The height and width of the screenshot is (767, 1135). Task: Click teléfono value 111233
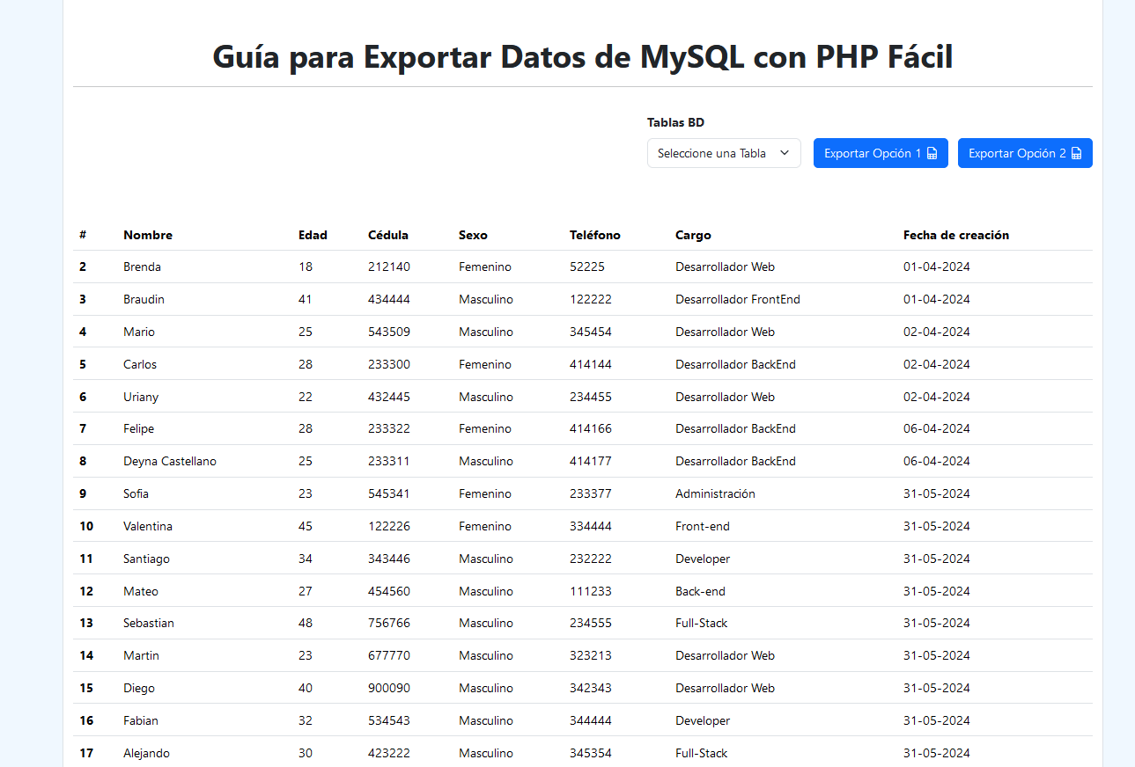[591, 591]
